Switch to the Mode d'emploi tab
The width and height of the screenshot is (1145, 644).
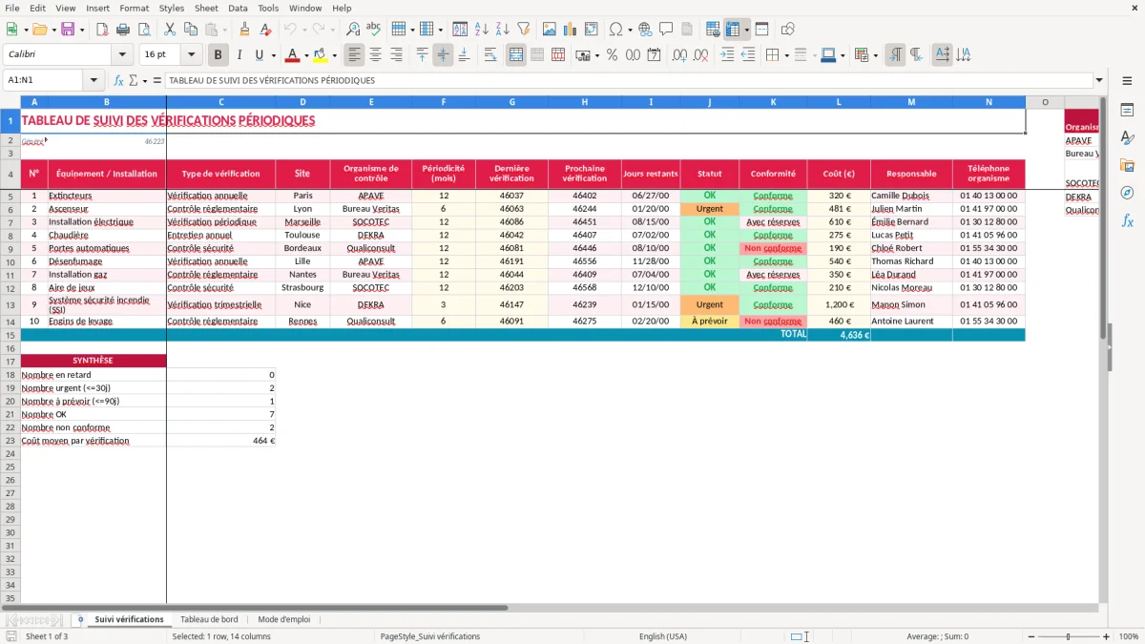(283, 619)
